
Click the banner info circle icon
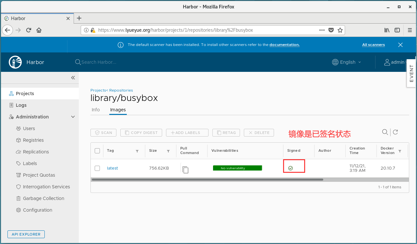tap(120, 45)
